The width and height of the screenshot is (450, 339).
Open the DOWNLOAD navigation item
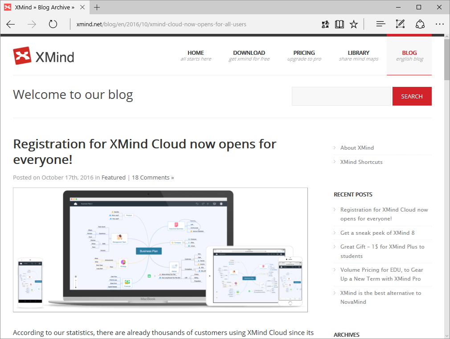(249, 56)
